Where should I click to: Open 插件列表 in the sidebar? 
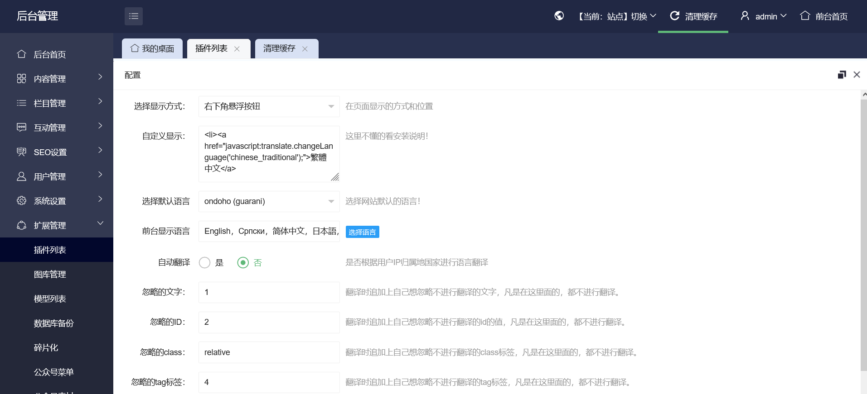(x=57, y=250)
